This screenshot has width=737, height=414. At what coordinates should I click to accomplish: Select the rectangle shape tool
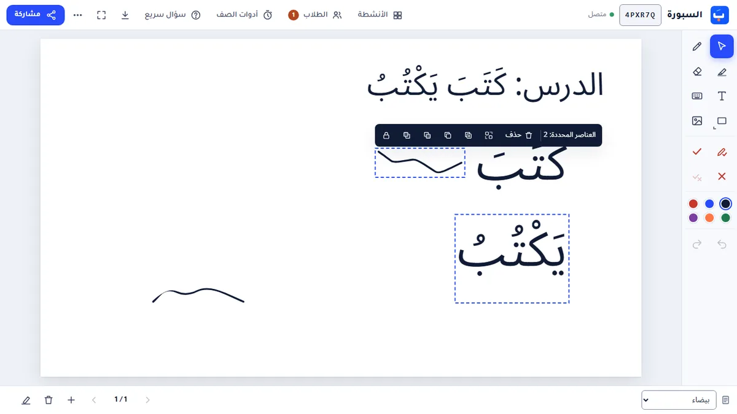tap(722, 121)
